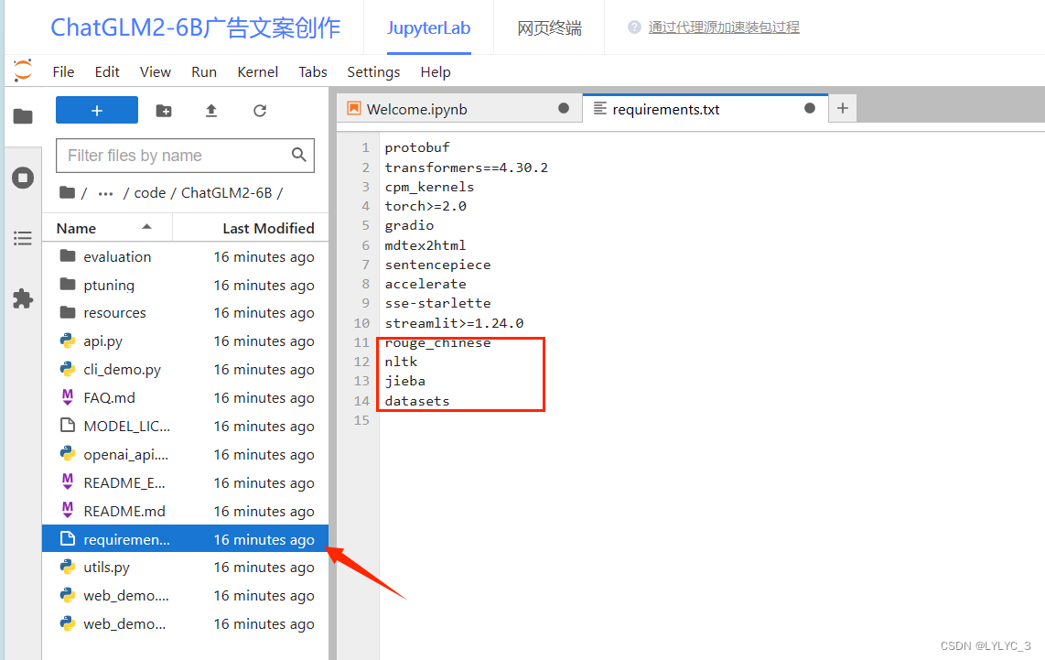This screenshot has width=1045, height=660.
Task: Open the file browser sidebar icon
Action: pos(23,116)
